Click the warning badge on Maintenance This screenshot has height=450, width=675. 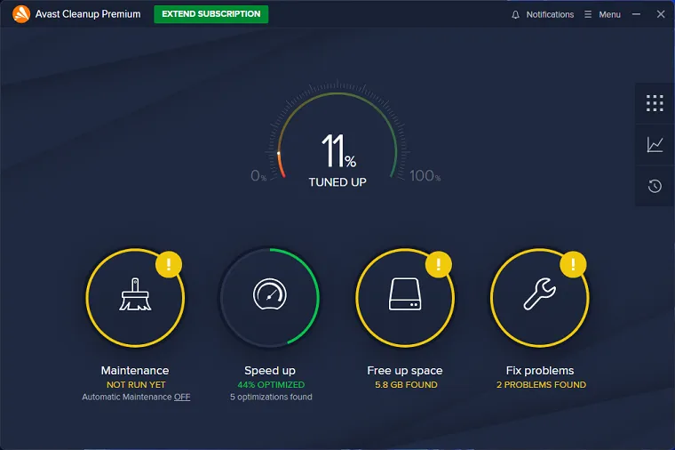click(169, 264)
